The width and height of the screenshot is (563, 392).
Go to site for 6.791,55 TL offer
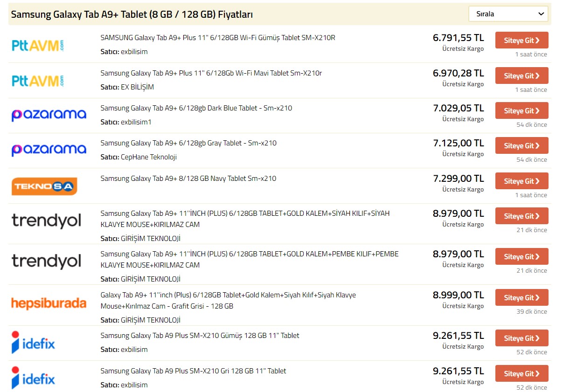[x=521, y=40]
